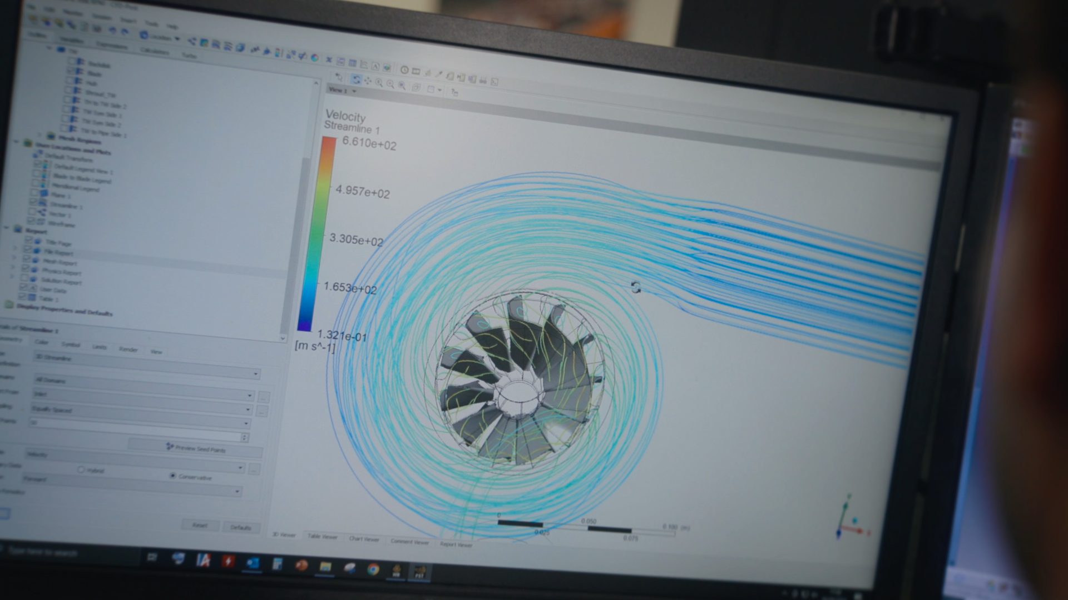
Task: Click the Undo arrow in main toolbar
Action: click(112, 30)
